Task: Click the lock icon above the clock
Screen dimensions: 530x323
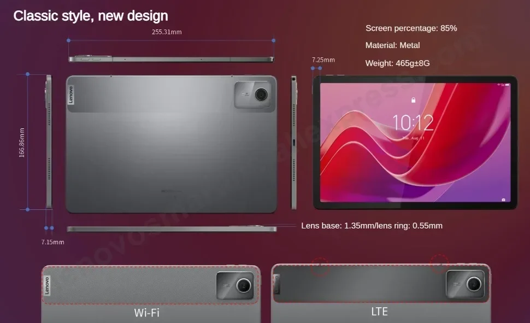Action: coord(413,100)
